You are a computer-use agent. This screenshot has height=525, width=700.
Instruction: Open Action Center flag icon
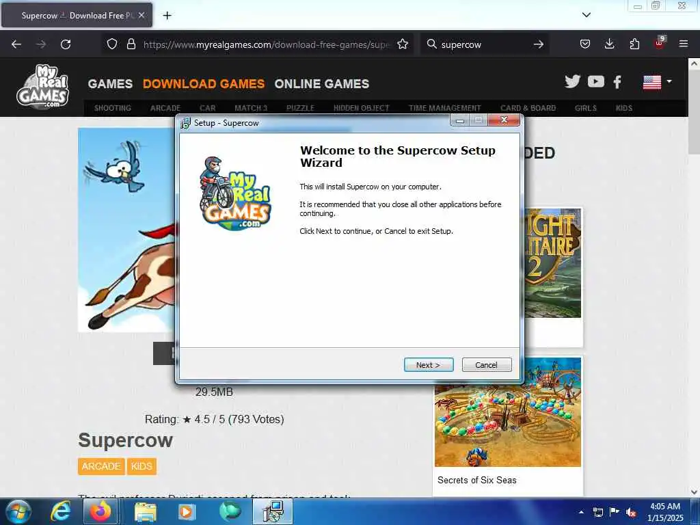[x=615, y=511]
